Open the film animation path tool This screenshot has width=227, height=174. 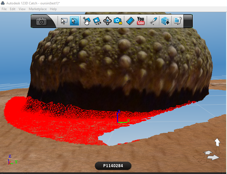130,21
